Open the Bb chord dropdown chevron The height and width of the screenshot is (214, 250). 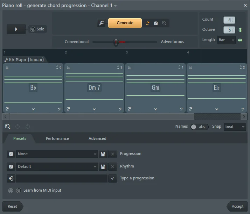coord(33,109)
